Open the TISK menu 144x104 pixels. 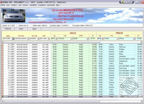(x=20, y=5)
